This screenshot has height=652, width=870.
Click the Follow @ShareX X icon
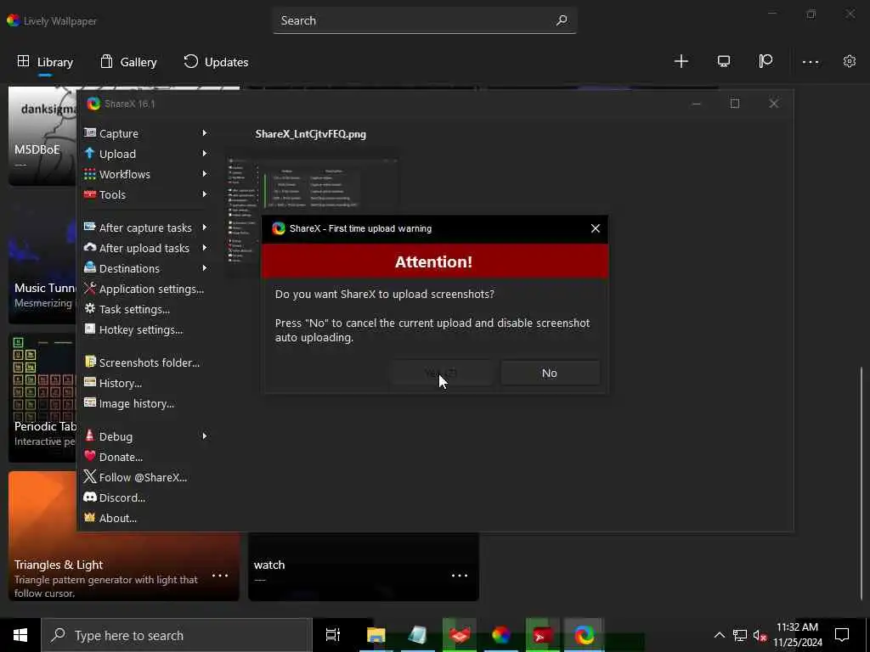(x=90, y=477)
